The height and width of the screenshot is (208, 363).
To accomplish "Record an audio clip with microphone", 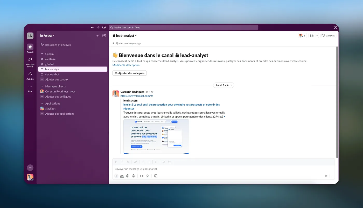I will 148,176.
